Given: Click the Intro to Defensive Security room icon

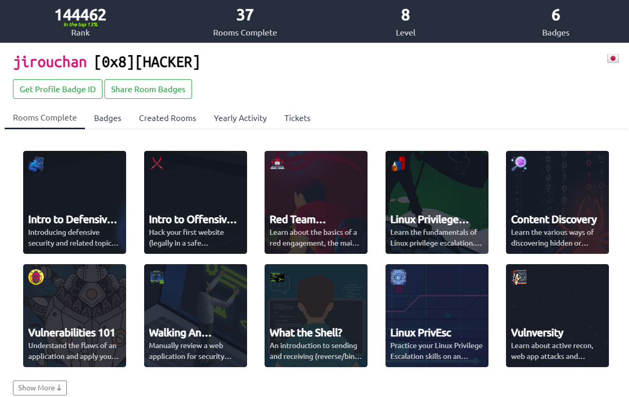Looking at the screenshot, I should (36, 164).
